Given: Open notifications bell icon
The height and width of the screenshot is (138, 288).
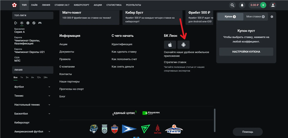Looking at the screenshot, I should point(242,5).
